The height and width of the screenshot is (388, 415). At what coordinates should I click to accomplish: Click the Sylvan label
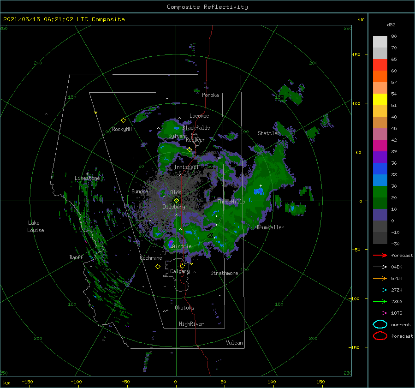pyautogui.click(x=177, y=136)
